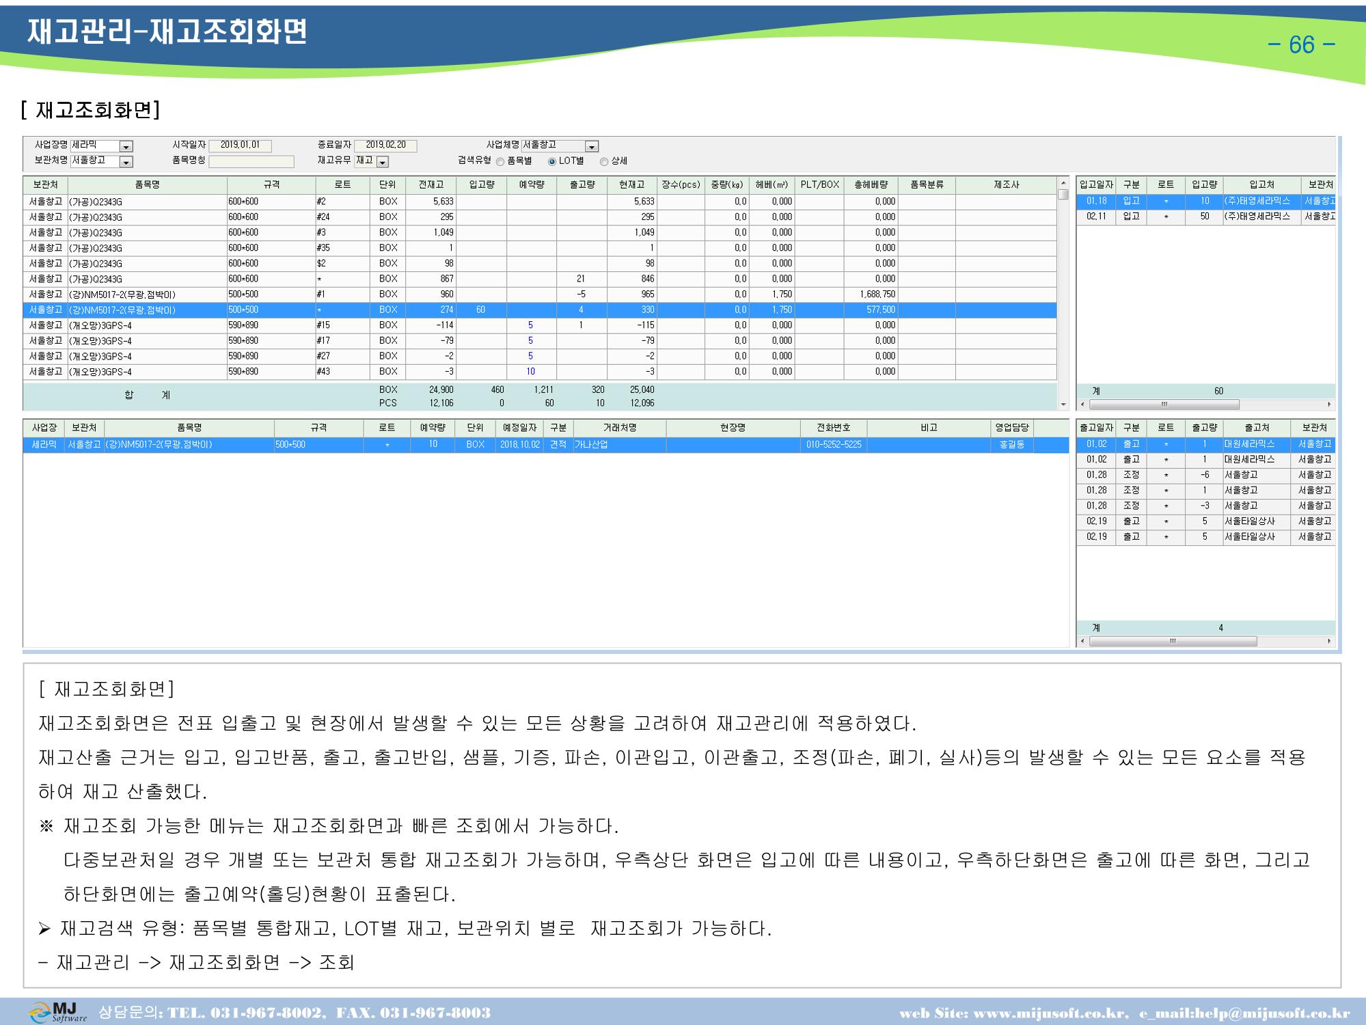Image resolution: width=1366 pixels, height=1025 pixels.
Task: Click the 1,688.750 총헤베량 cell
Action: [x=871, y=295]
